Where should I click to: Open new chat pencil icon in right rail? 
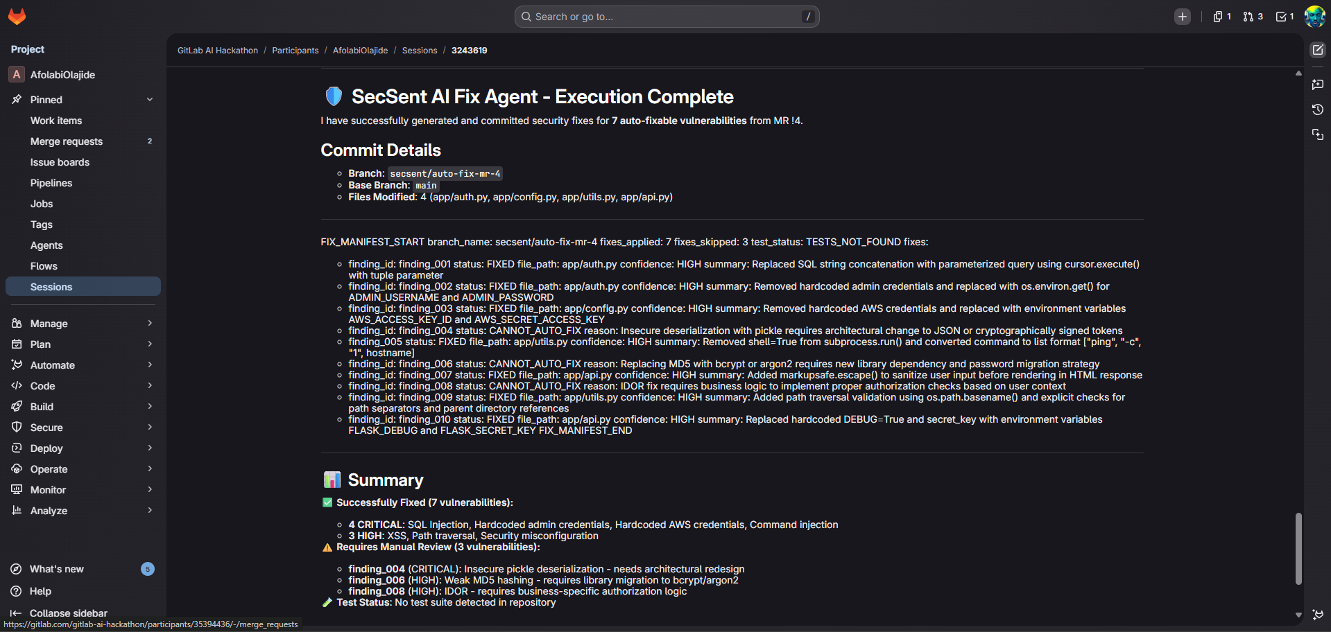tap(1318, 50)
